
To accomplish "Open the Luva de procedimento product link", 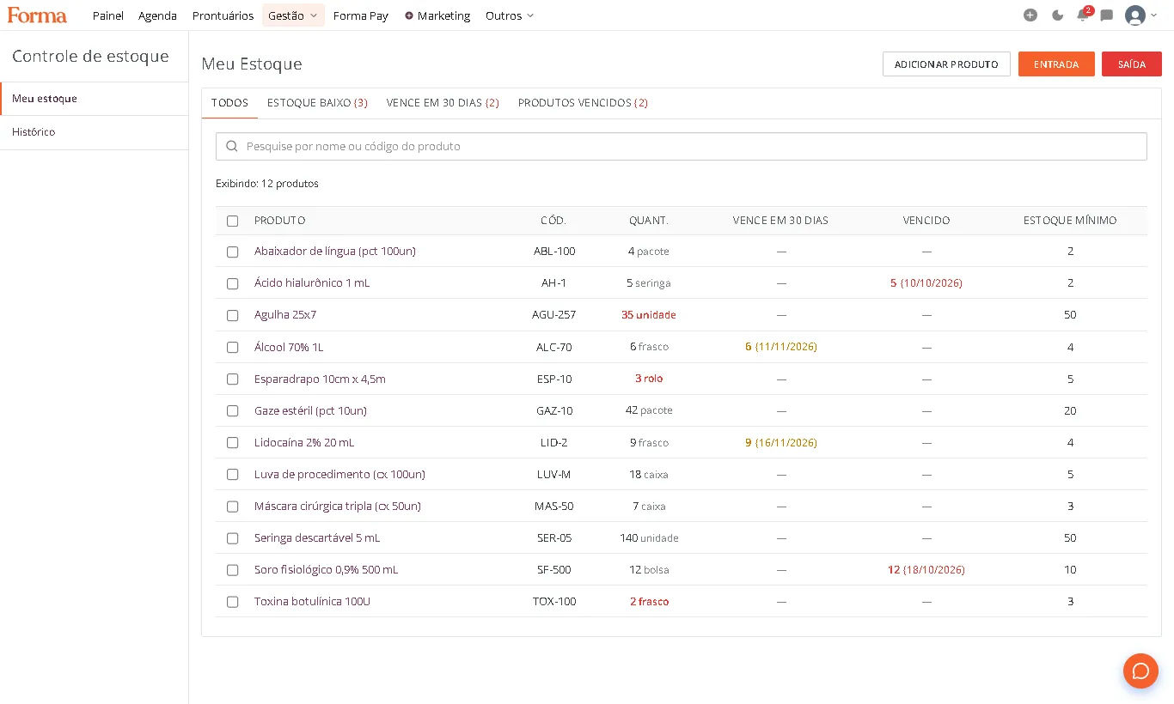I will click(339, 475).
